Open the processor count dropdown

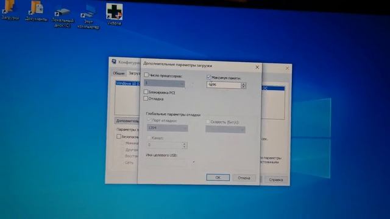coord(165,83)
